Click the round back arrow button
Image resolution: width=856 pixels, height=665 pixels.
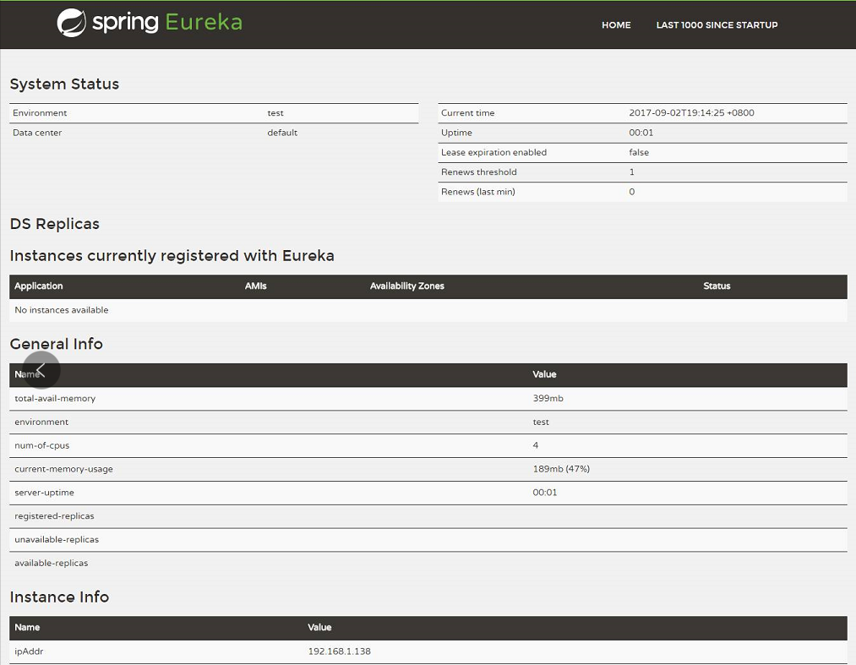(x=41, y=369)
